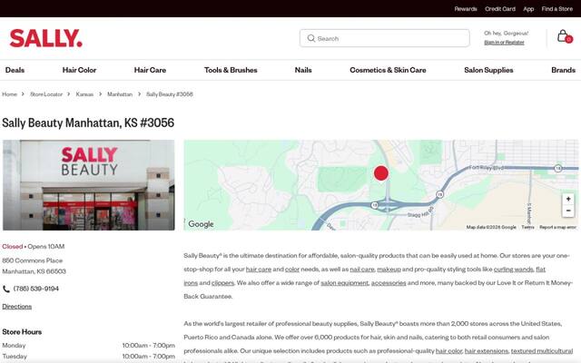581x363 pixels.
Task: Follow the hair color link in the second paragraph
Action: [448, 351]
